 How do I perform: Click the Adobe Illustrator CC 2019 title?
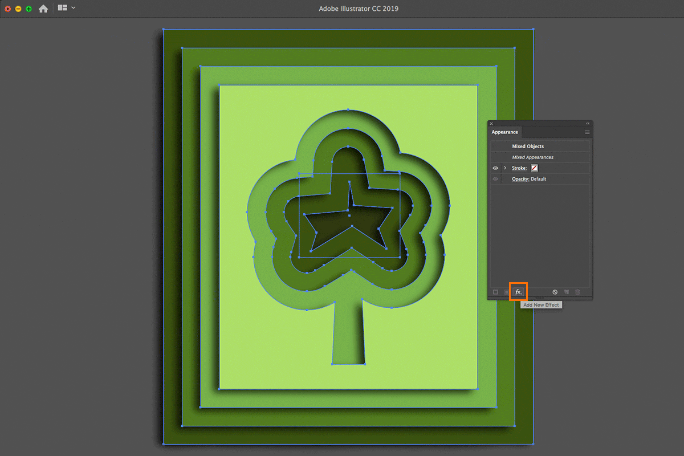(359, 9)
